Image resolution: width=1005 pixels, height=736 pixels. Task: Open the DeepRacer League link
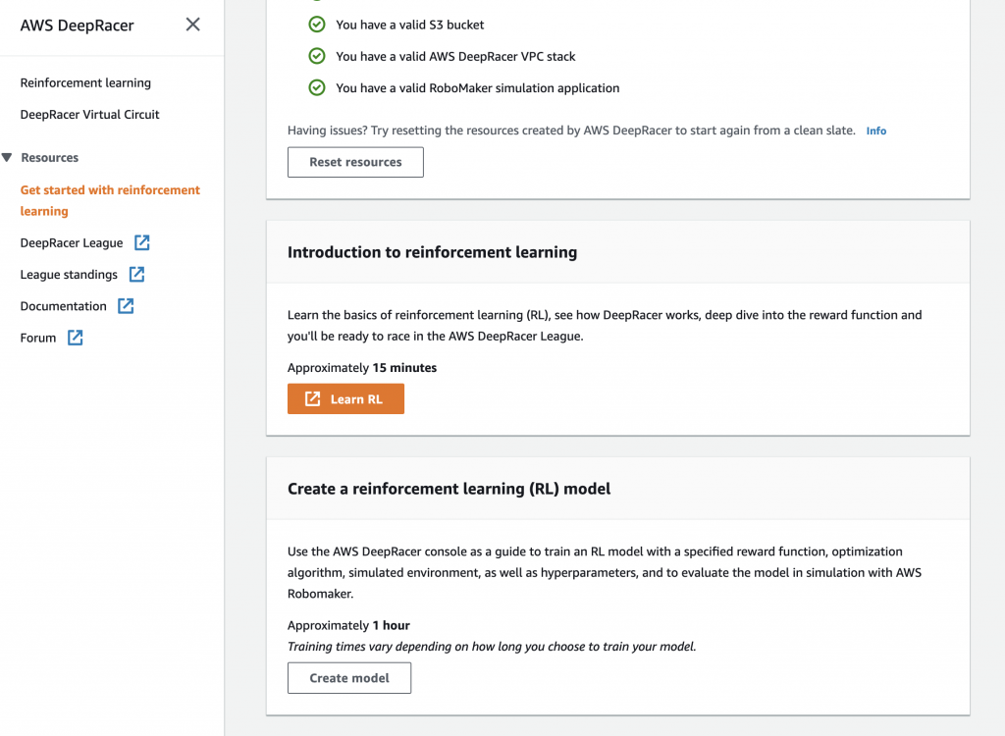click(71, 242)
